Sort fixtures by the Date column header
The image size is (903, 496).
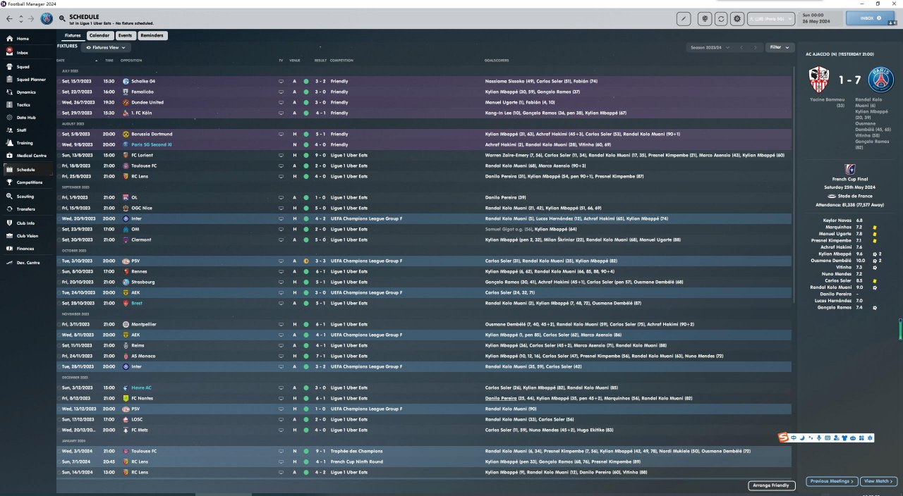tap(61, 61)
